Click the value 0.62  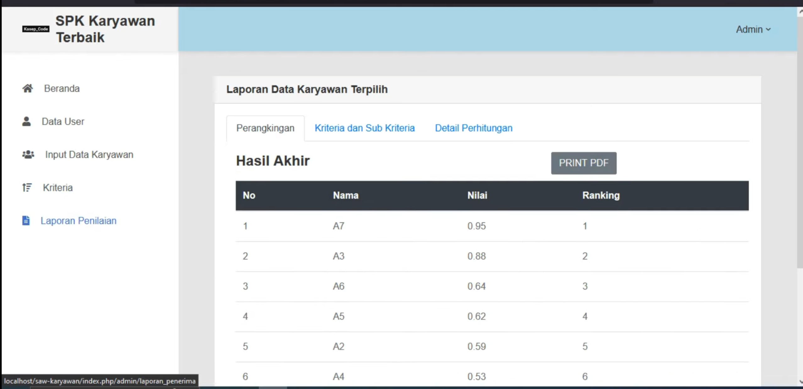(477, 316)
